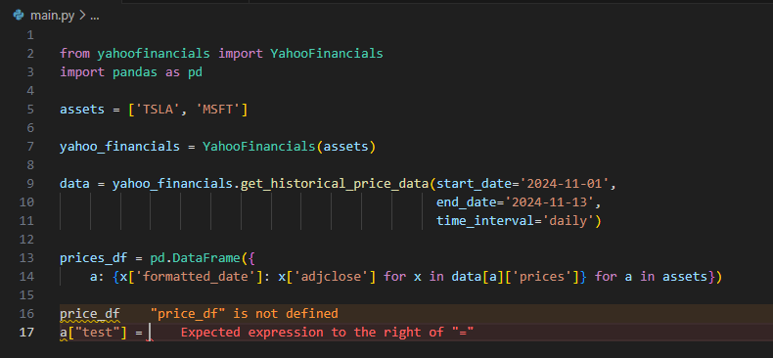
Task: Click line number 11 in the gutter
Action: tap(26, 221)
